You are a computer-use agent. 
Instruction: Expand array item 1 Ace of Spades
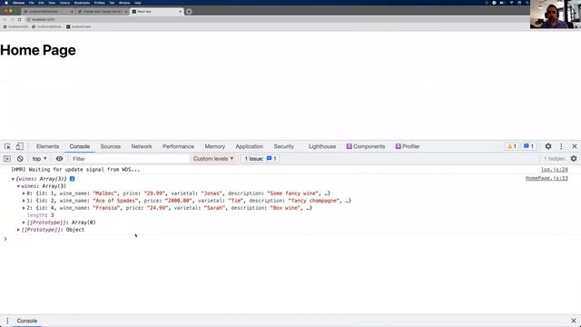24,201
